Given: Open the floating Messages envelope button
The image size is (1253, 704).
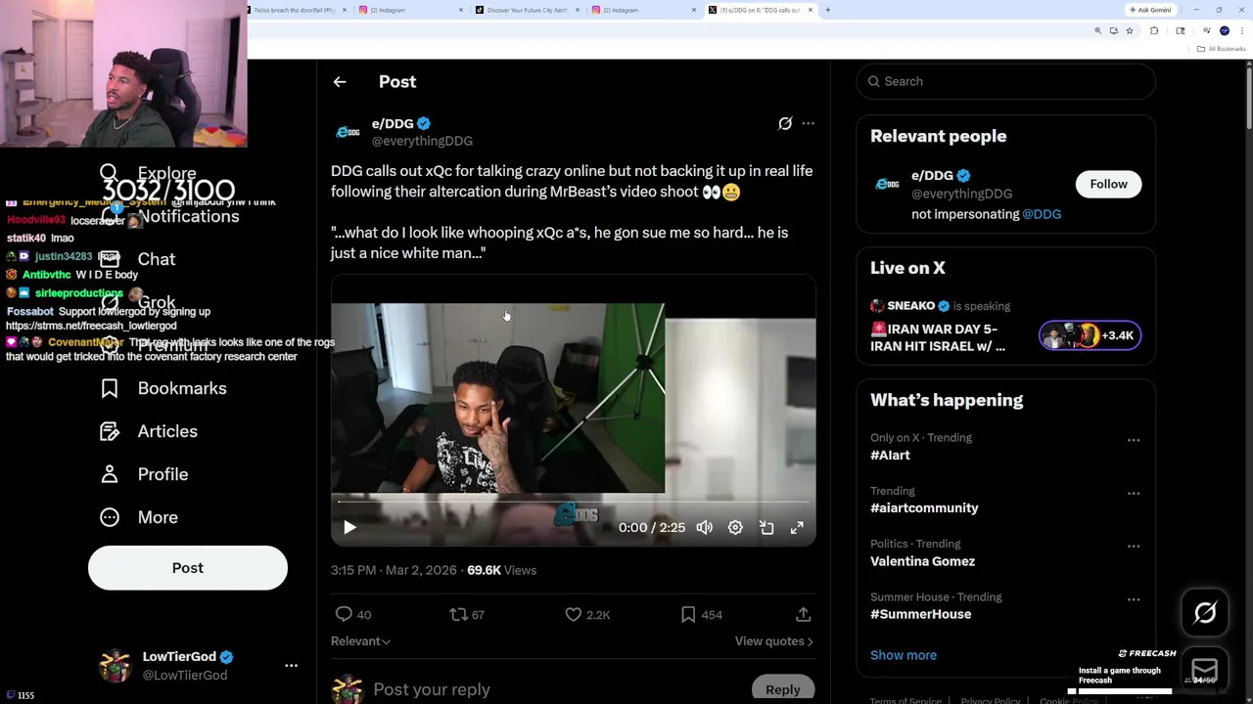Looking at the screenshot, I should click(x=1205, y=670).
